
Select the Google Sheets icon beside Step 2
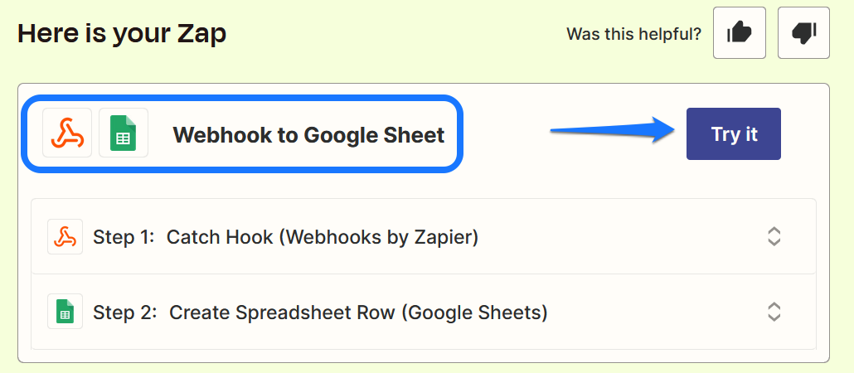pos(65,312)
